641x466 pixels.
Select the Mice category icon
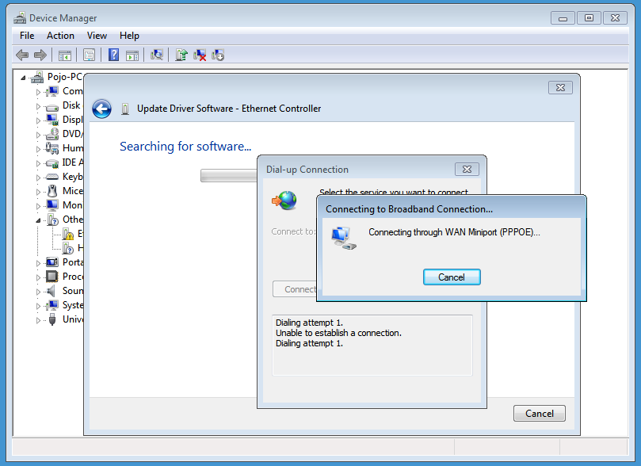coord(52,191)
